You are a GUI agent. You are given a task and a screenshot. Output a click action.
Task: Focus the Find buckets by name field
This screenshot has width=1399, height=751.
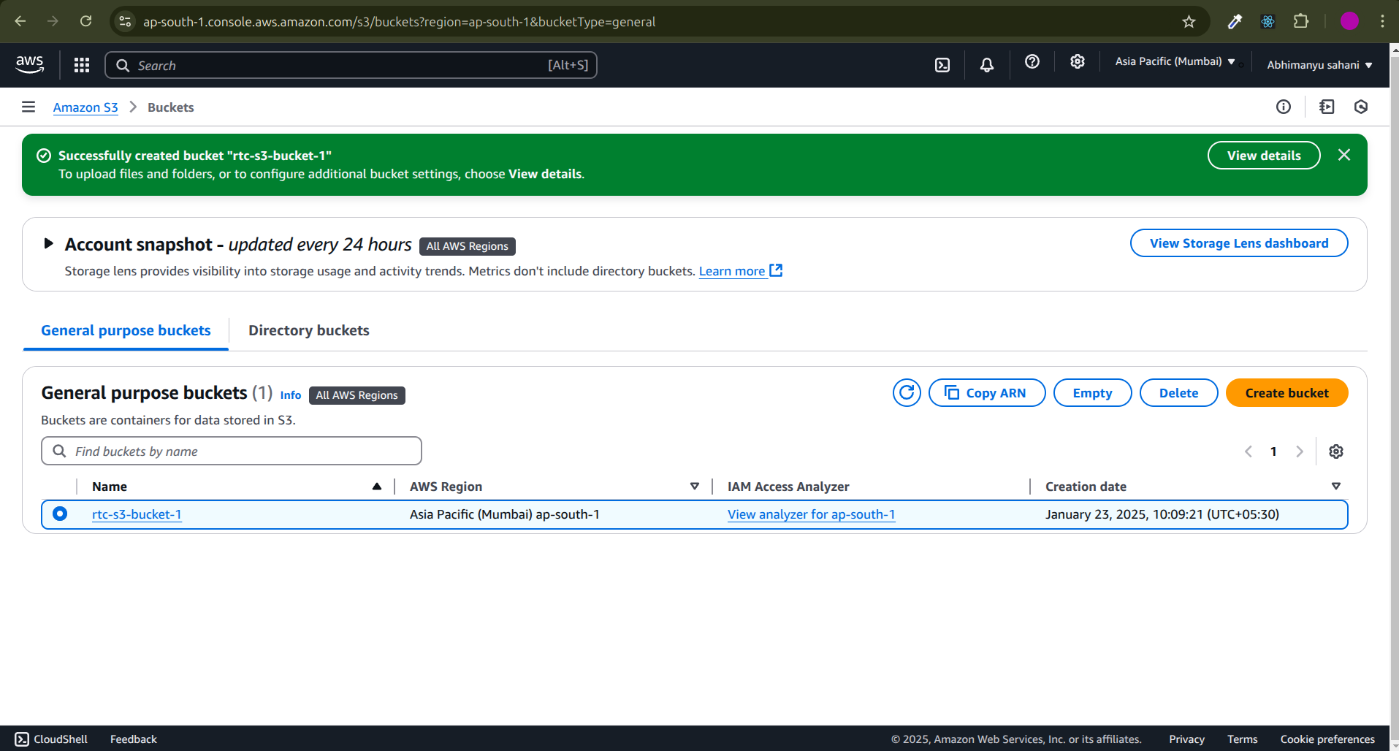[x=232, y=451]
